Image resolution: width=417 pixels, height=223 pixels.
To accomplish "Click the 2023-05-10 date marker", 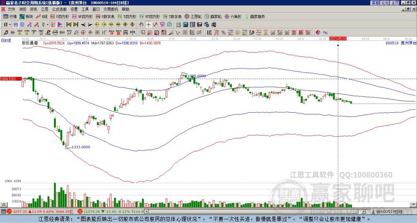I will (x=338, y=39).
